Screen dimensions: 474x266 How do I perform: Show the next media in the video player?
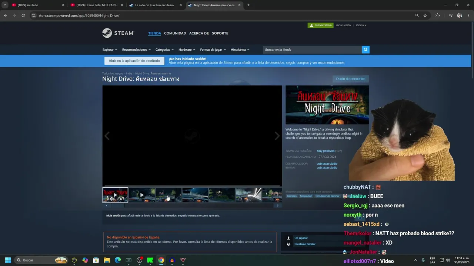277,136
